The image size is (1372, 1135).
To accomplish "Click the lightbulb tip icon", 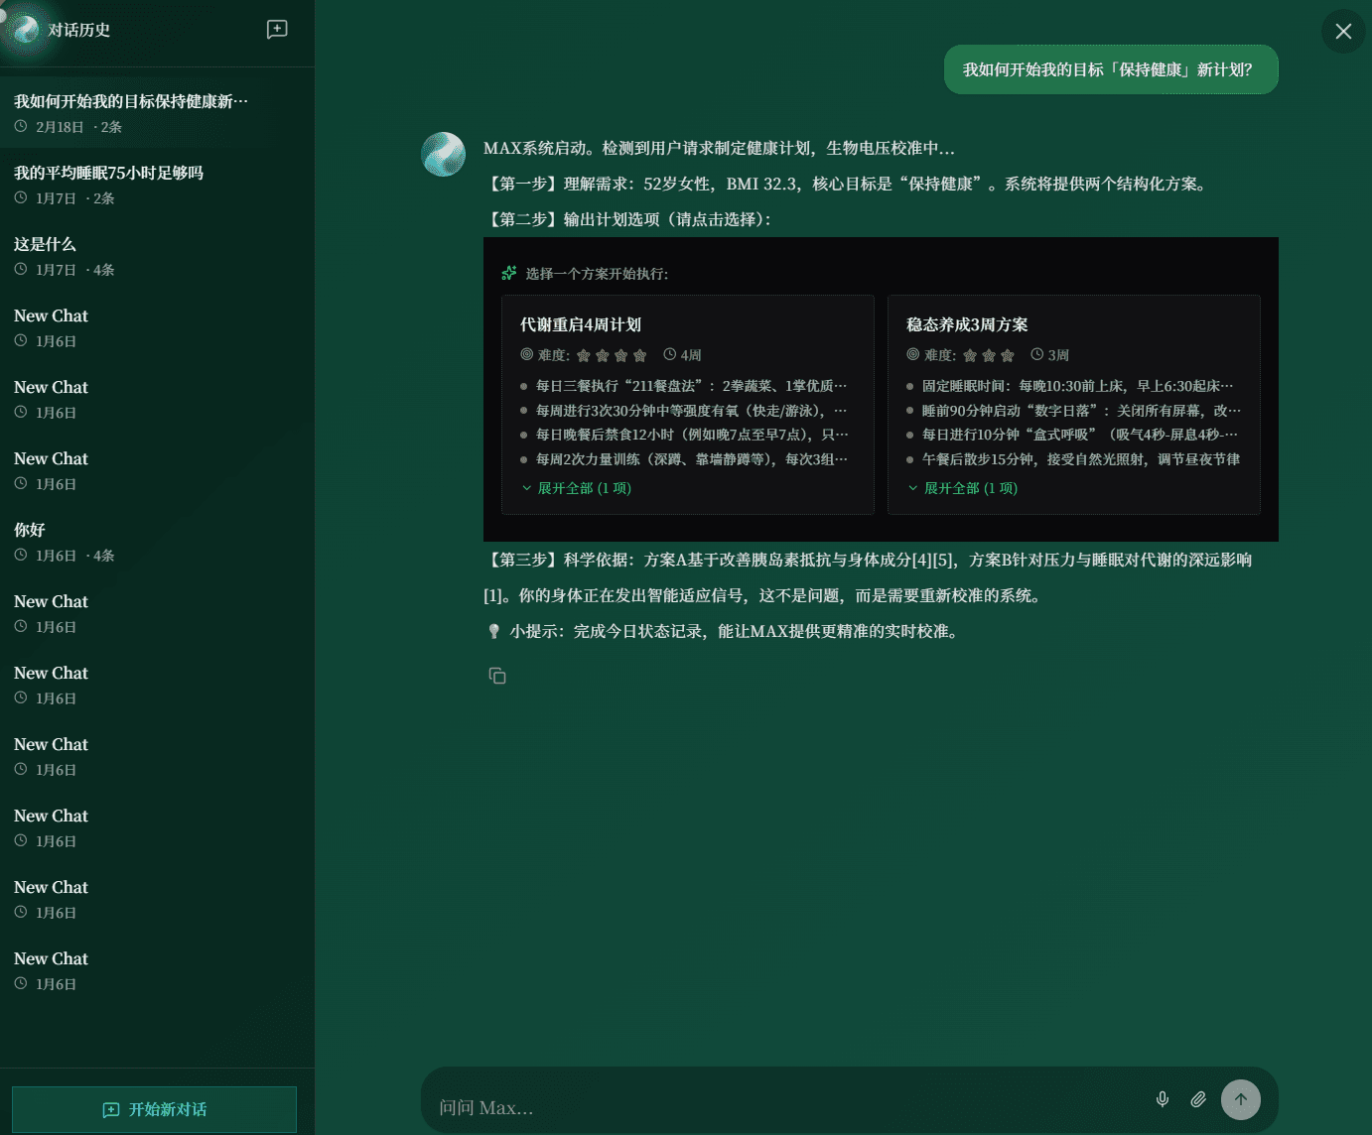I will click(x=494, y=631).
